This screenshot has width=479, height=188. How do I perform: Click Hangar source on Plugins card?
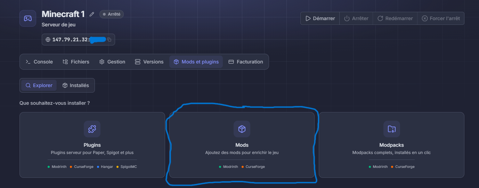pos(105,167)
